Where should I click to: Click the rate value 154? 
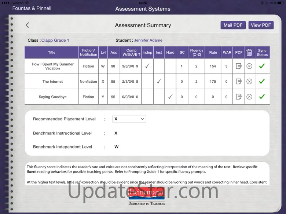[213, 66]
